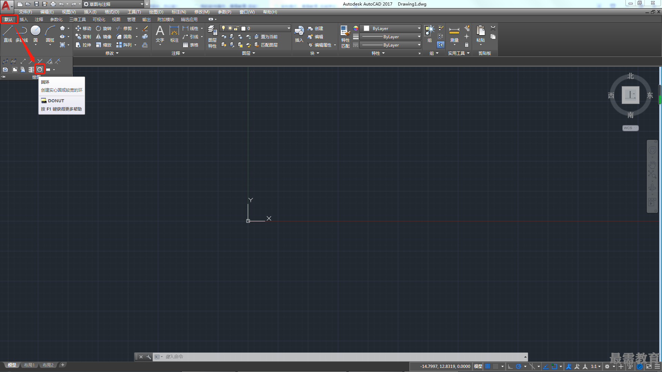Click Set Current (置为当前) layer button
This screenshot has height=372, width=662.
tap(266, 37)
